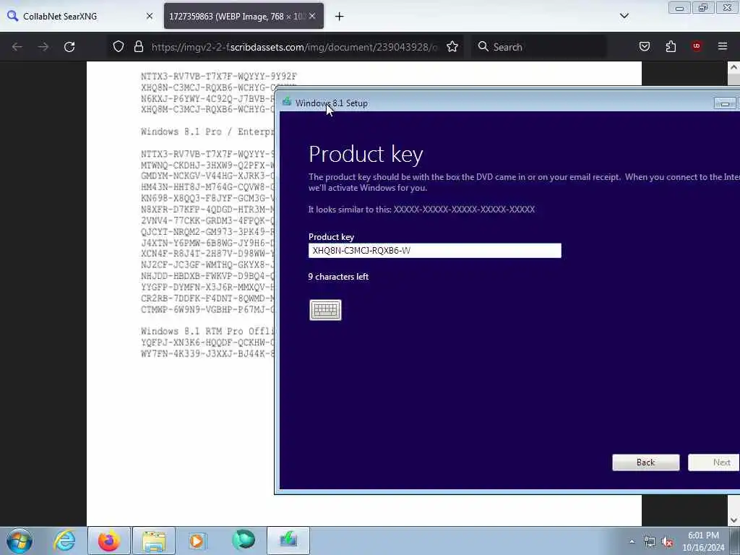Minimize the Windows 8.1 Setup window
Screen dimensions: 740x555
(x=724, y=103)
